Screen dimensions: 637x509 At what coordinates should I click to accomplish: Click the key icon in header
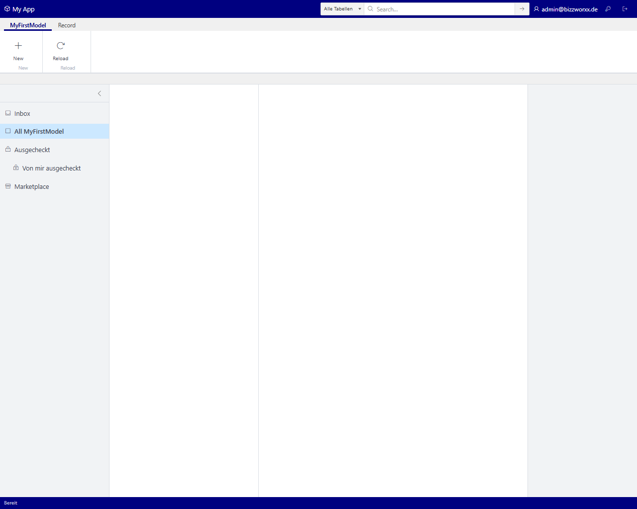pyautogui.click(x=608, y=9)
